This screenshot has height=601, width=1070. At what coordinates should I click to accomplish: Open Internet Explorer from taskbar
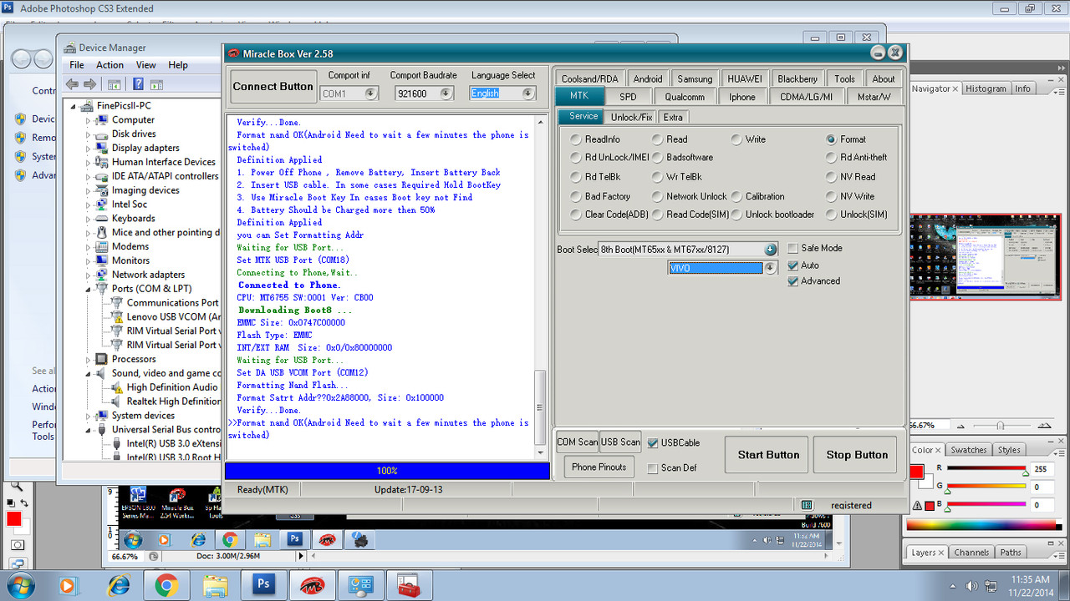(x=119, y=585)
